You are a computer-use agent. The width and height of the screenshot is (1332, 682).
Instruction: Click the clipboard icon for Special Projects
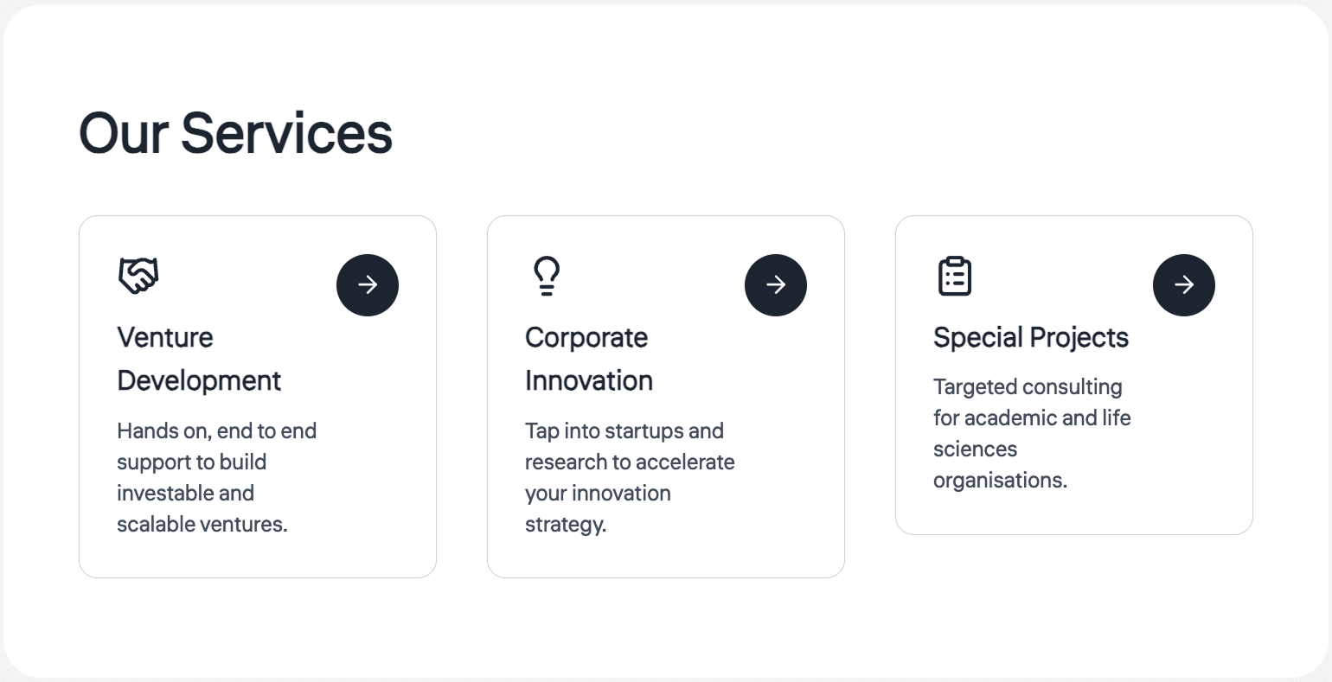point(955,276)
